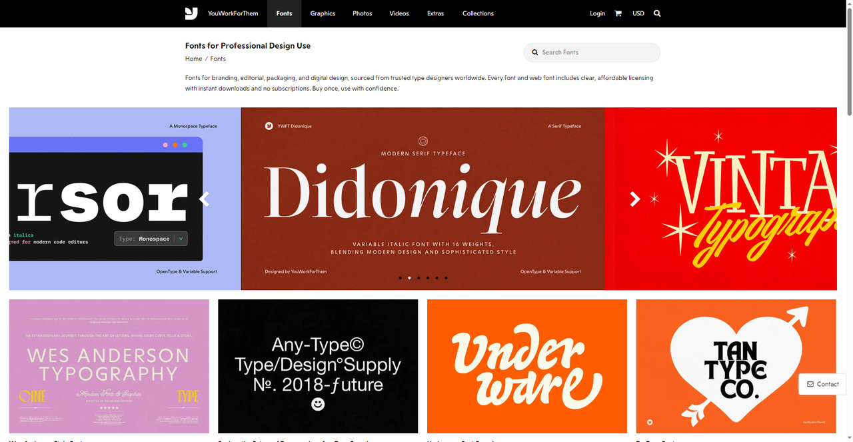The width and height of the screenshot is (853, 442).
Task: Select the first carousel pagination dot
Action: [x=400, y=277]
